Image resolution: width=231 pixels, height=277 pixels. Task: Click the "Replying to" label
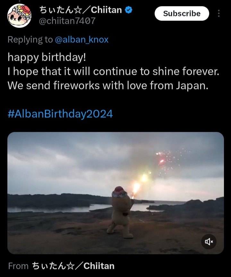click(x=30, y=40)
